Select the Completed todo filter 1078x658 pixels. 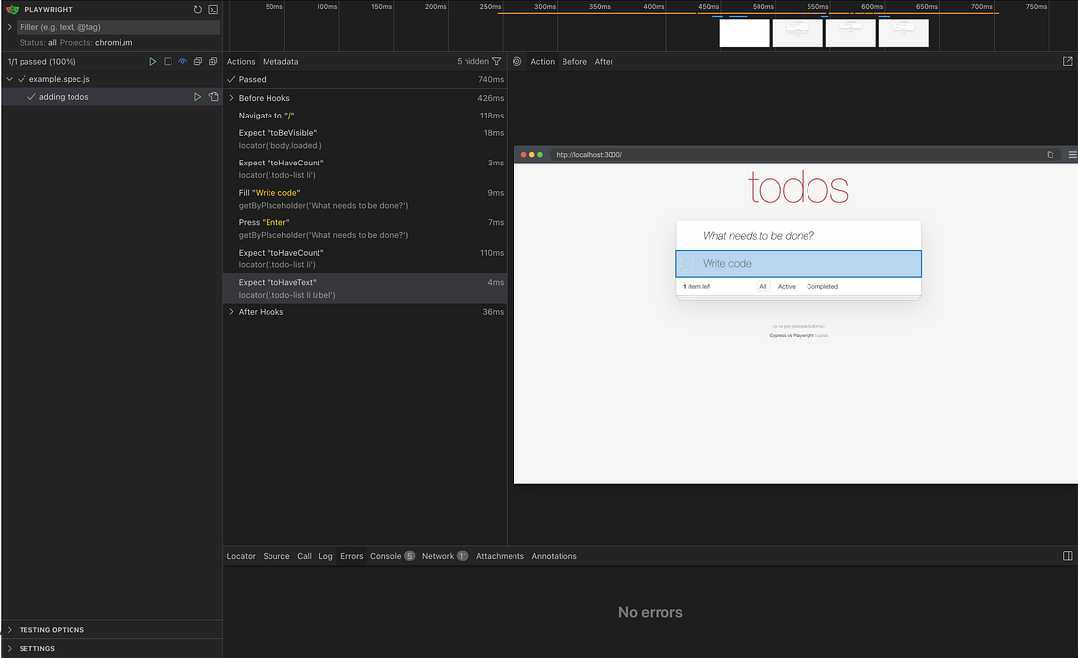point(822,287)
